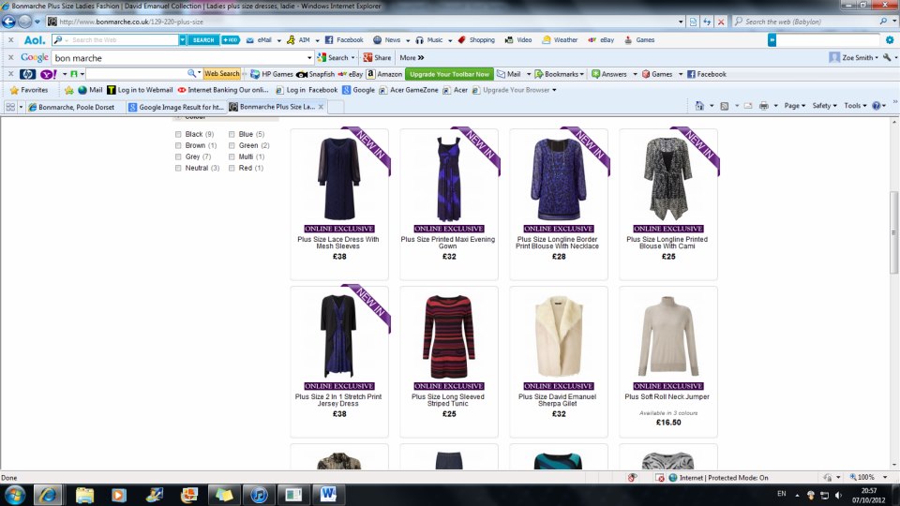
Task: Tick the Black colour filter checkbox
Action: tap(178, 135)
